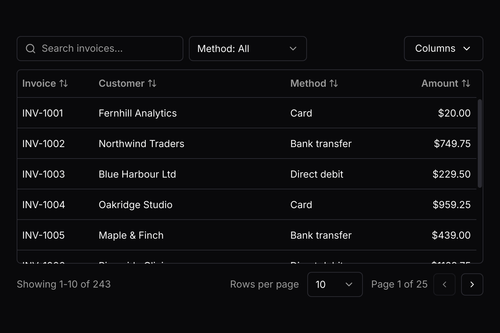
Task: Click customer Northwind Traders
Action: pyautogui.click(x=141, y=144)
